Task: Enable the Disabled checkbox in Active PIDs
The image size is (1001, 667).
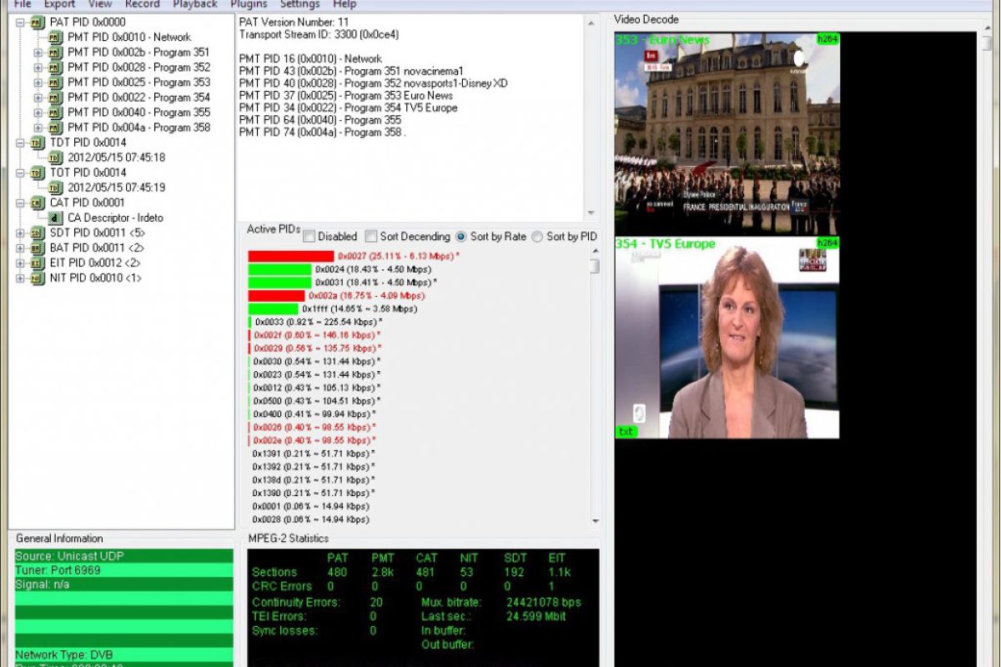Action: [x=309, y=237]
